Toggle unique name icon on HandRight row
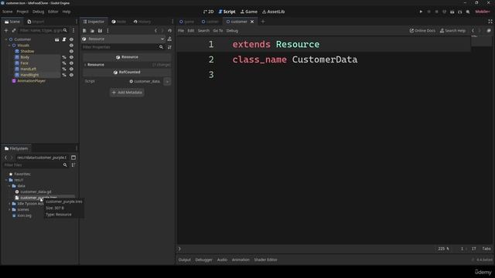The width and height of the screenshot is (495, 278). pyautogui.click(x=64, y=75)
